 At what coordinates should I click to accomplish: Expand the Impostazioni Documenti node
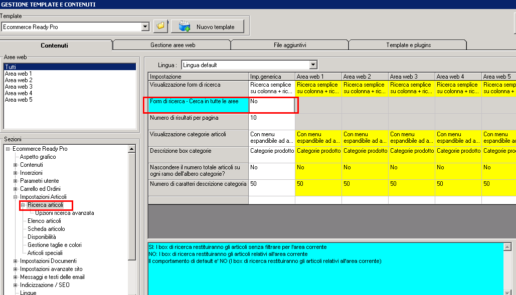pyautogui.click(x=15, y=261)
